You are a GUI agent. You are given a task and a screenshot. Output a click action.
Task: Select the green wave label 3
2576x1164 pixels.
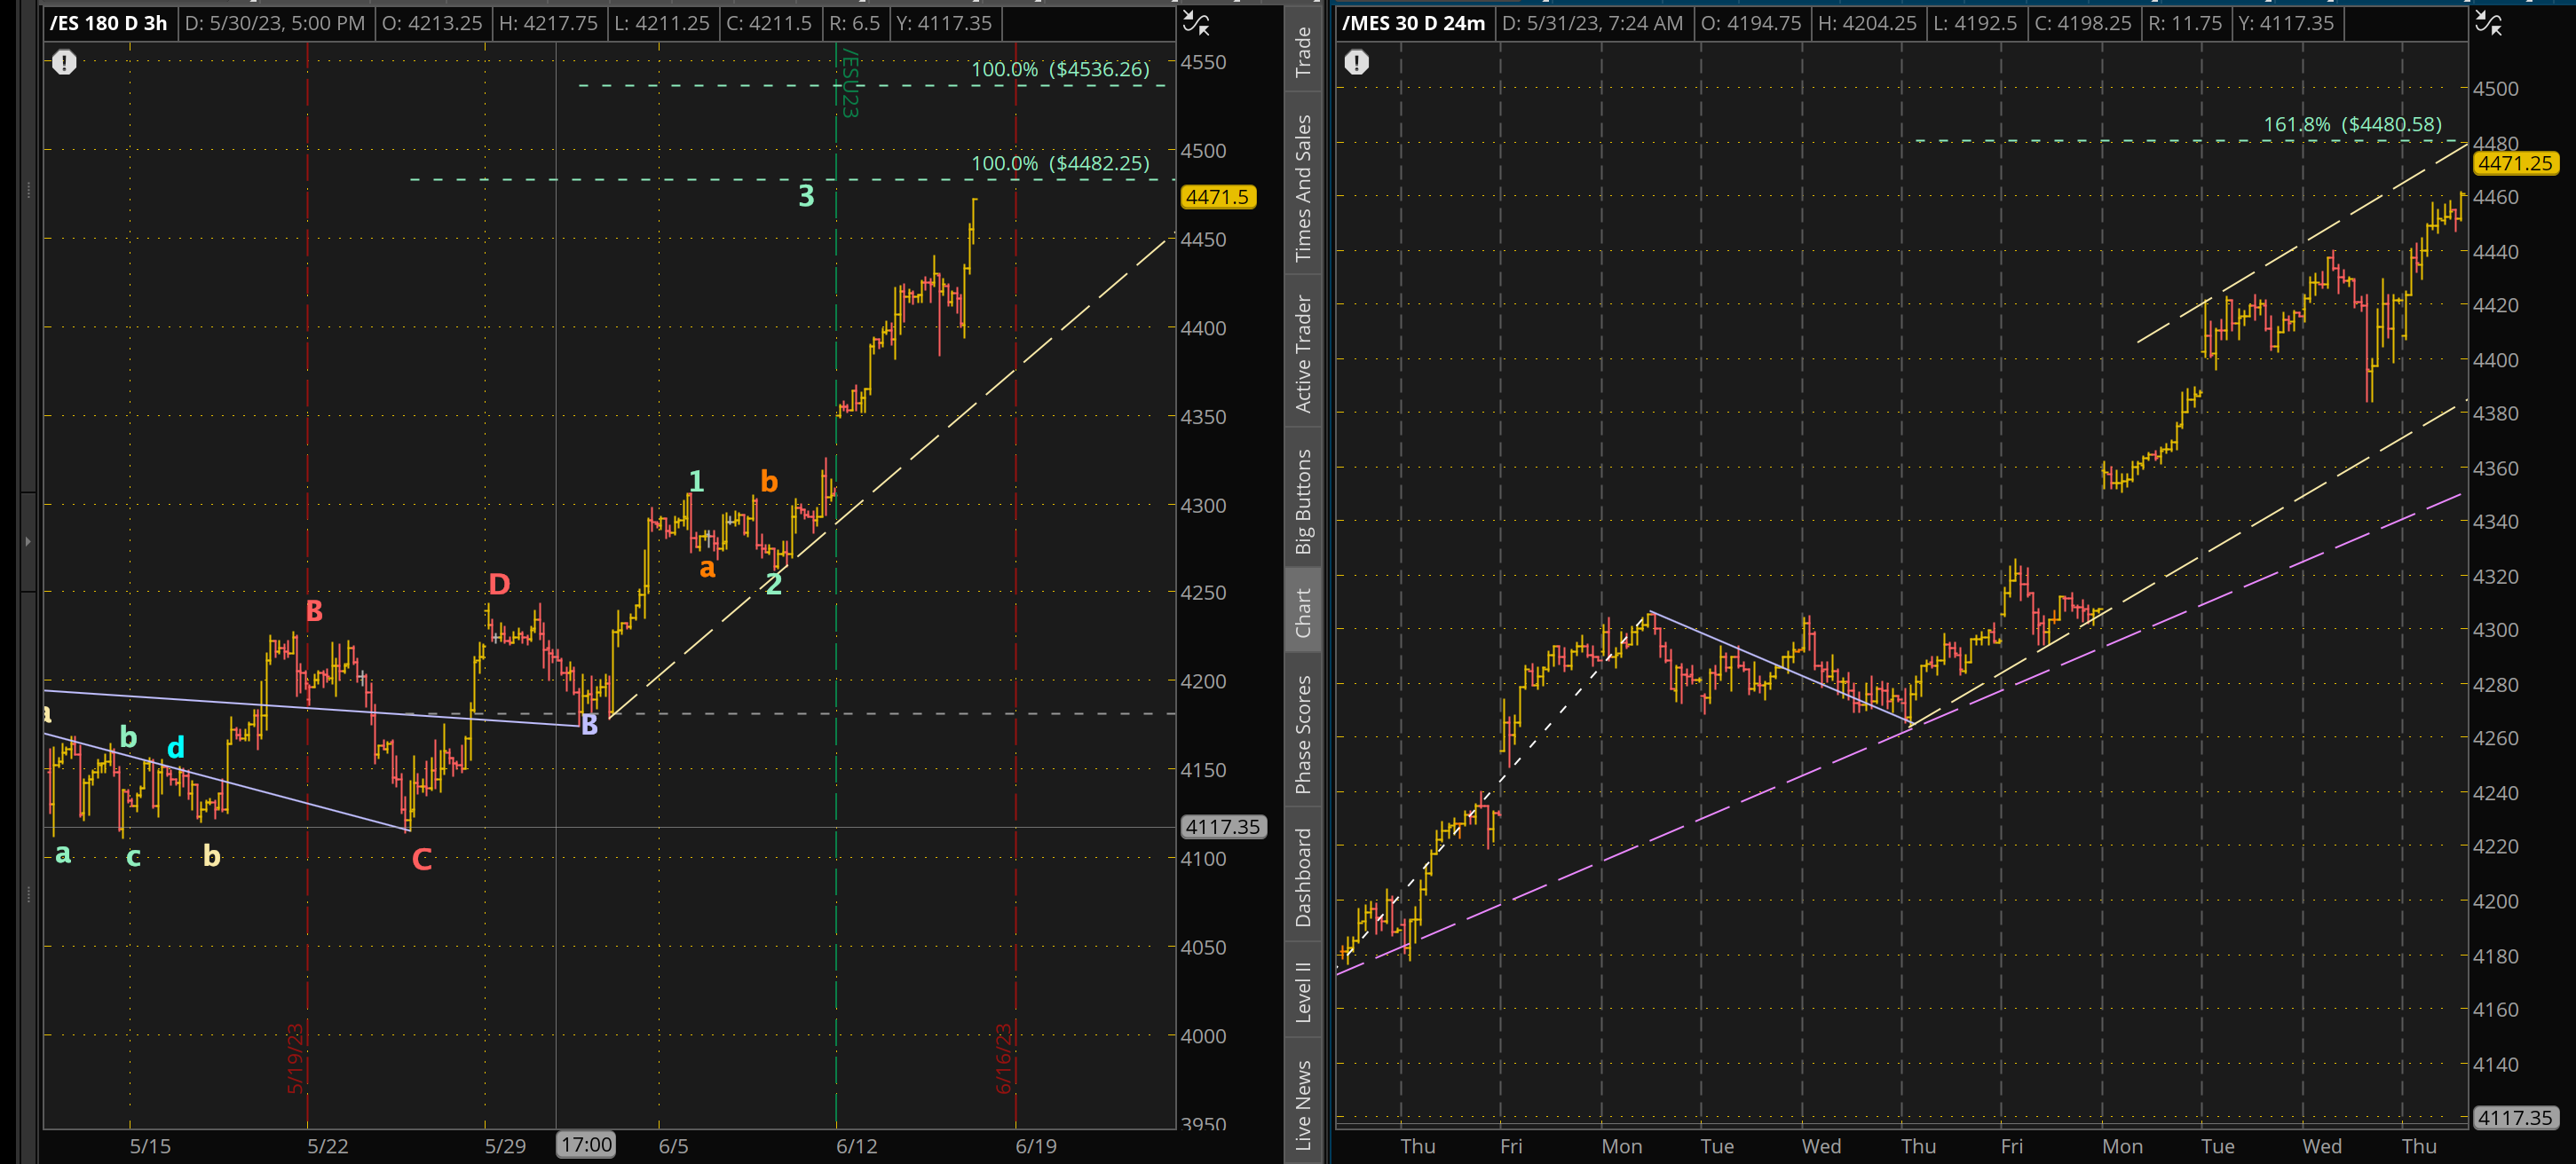coord(806,196)
